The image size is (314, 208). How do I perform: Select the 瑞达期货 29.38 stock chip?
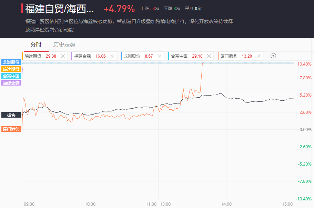40,56
